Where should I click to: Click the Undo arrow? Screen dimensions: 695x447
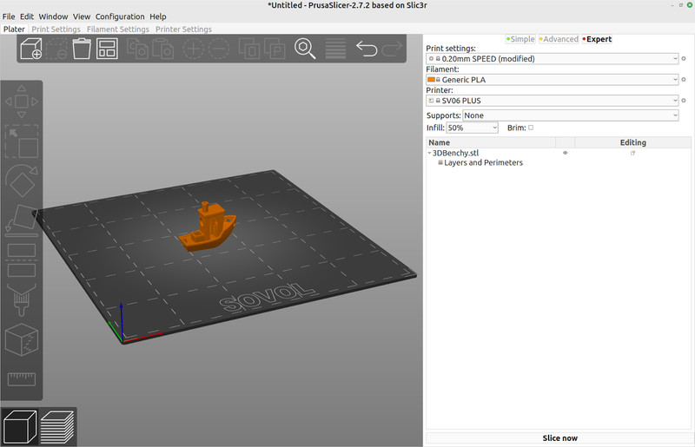pyautogui.click(x=366, y=49)
